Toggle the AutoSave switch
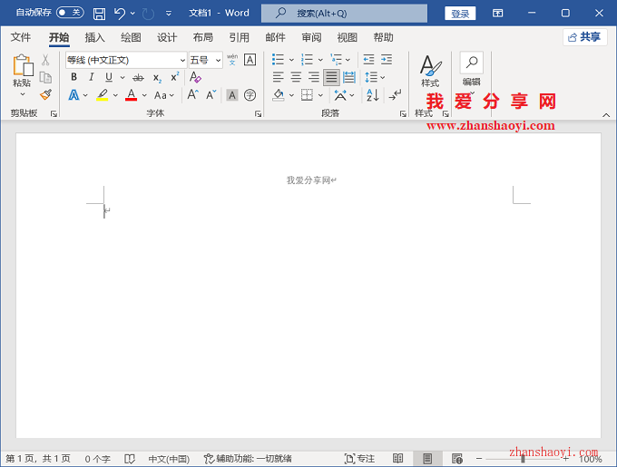The width and height of the screenshot is (617, 467). [x=70, y=13]
